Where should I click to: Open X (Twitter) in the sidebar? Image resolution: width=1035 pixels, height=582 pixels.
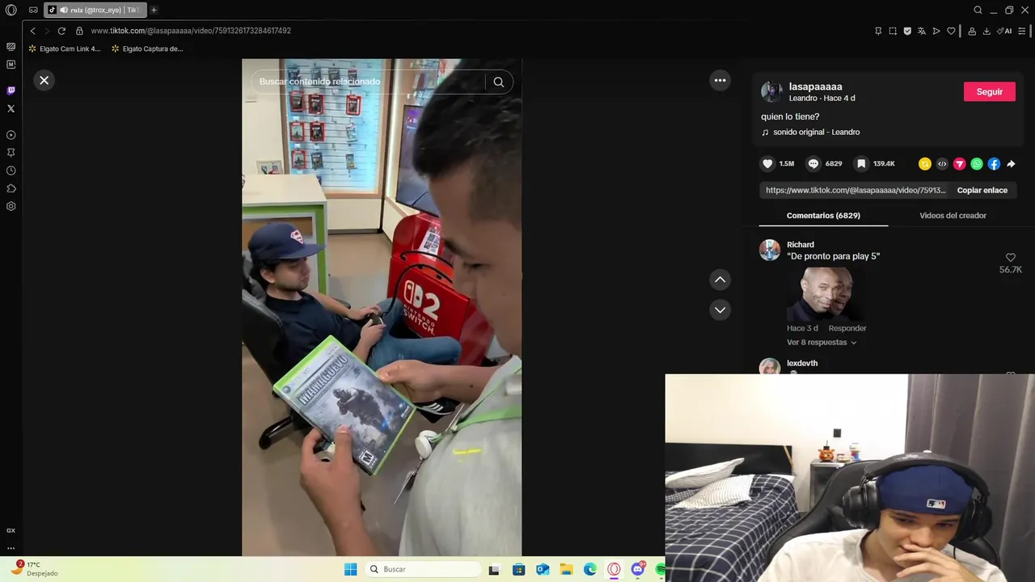point(11,108)
